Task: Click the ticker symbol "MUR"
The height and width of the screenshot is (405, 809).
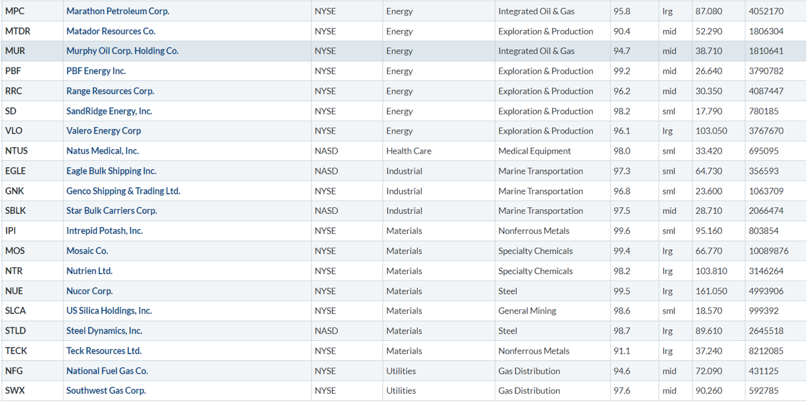Action: (x=15, y=51)
